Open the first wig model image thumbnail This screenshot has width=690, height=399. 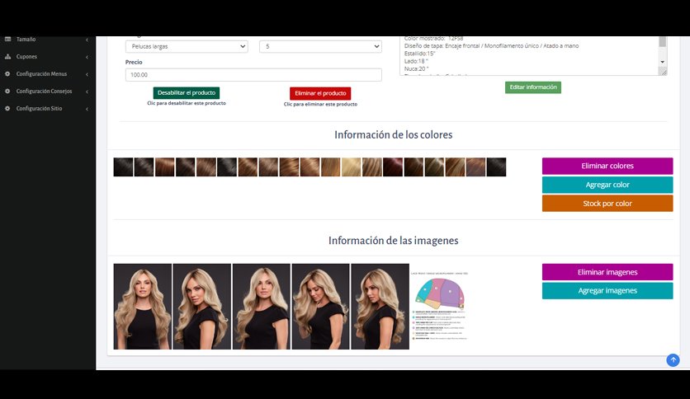tap(143, 307)
